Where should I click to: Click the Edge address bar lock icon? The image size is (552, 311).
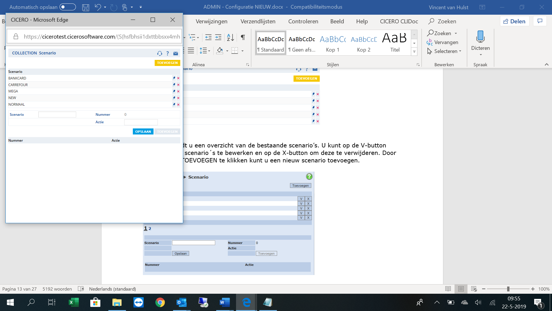(x=16, y=37)
